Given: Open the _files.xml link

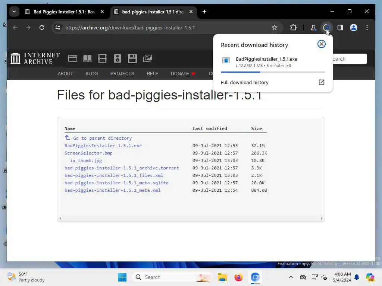Looking at the screenshot, I should click(x=114, y=175).
